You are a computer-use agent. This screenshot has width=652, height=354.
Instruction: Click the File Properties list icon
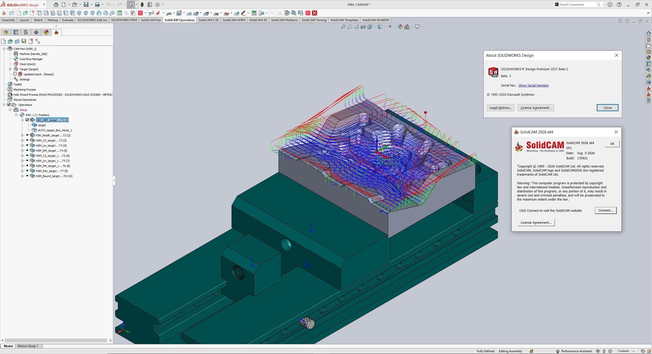tap(150, 5)
